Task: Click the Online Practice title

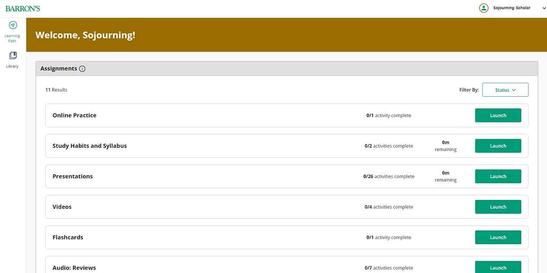Action: [x=74, y=116]
